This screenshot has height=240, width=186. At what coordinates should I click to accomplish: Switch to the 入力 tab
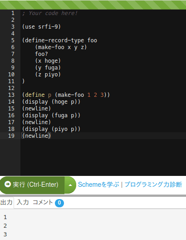(x=23, y=202)
